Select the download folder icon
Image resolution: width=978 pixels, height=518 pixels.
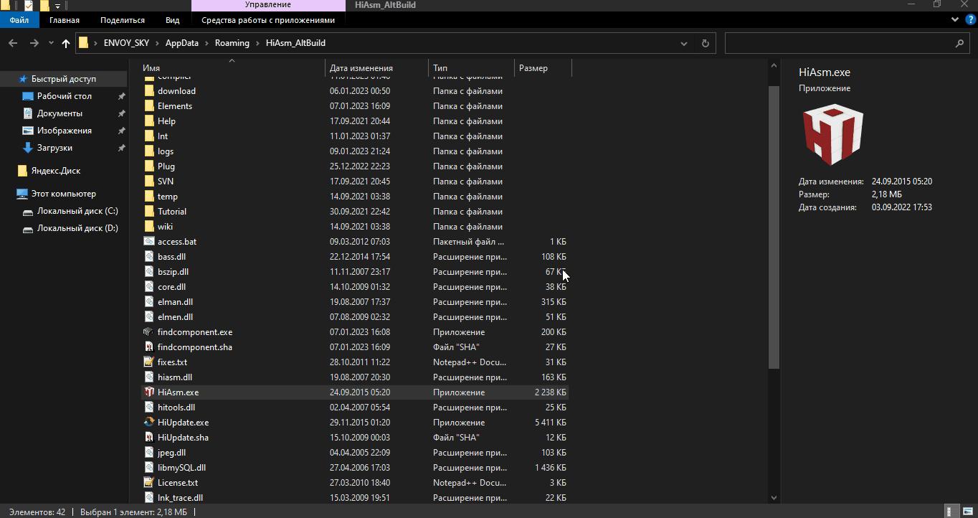(x=149, y=91)
